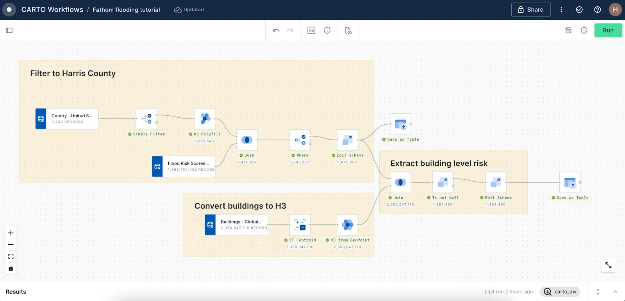Image resolution: width=625 pixels, height=301 pixels.
Task: Open the carto_dw connection chip
Action: point(560,292)
